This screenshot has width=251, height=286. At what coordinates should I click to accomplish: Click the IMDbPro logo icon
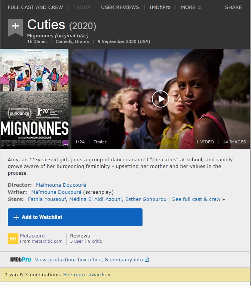[x=21, y=259]
